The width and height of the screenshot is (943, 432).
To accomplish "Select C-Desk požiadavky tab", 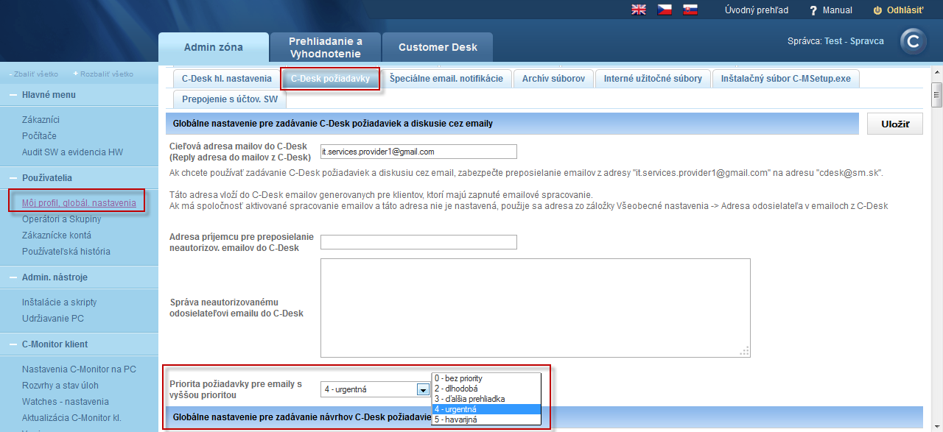I will (x=330, y=78).
